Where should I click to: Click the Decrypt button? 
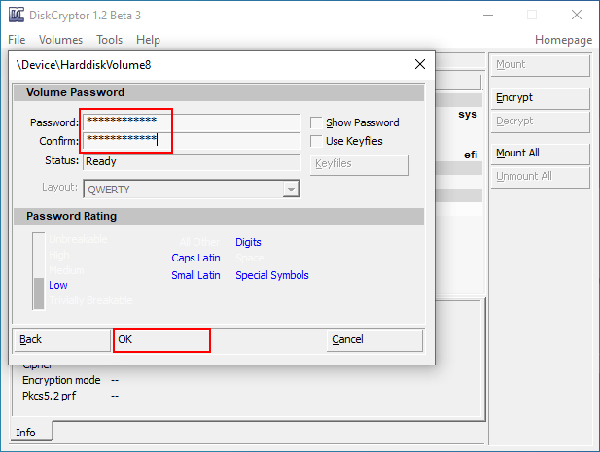[x=541, y=122]
